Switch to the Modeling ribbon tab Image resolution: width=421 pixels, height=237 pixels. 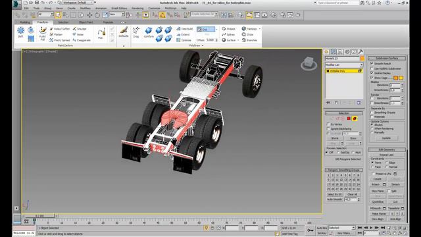[25, 22]
